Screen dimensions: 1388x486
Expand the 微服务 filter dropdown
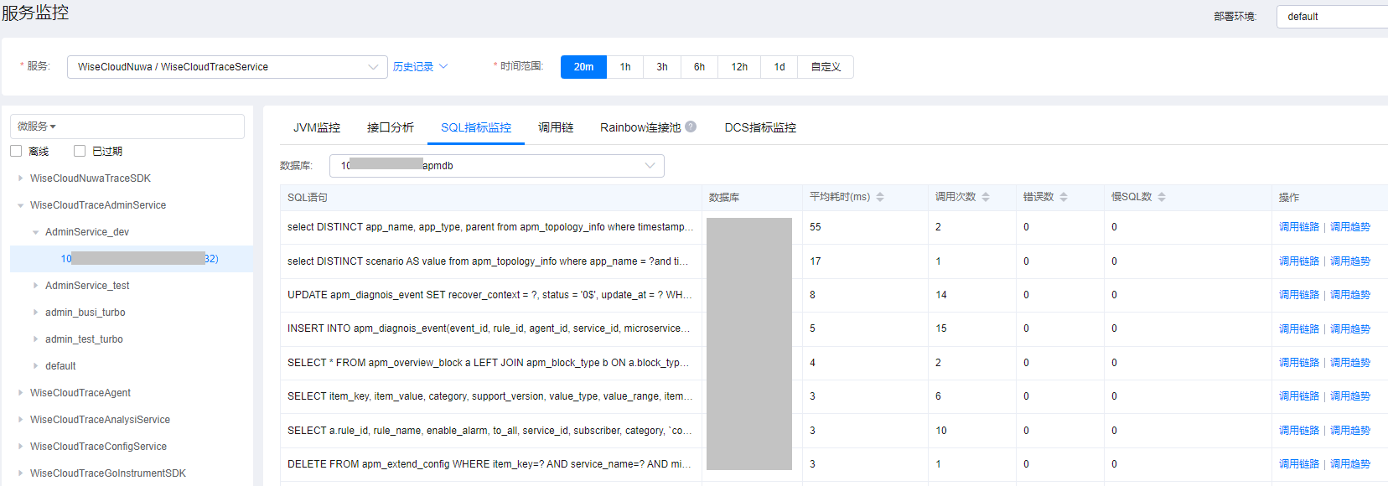[38, 127]
